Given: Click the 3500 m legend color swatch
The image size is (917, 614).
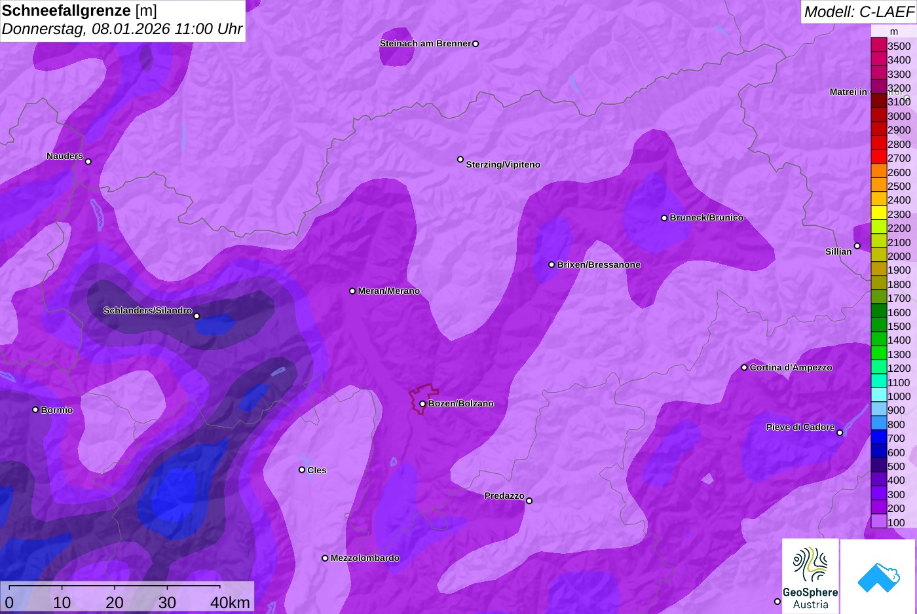Looking at the screenshot, I should tap(879, 45).
